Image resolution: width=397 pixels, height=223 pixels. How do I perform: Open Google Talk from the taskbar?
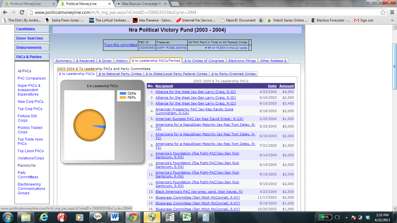(97, 217)
